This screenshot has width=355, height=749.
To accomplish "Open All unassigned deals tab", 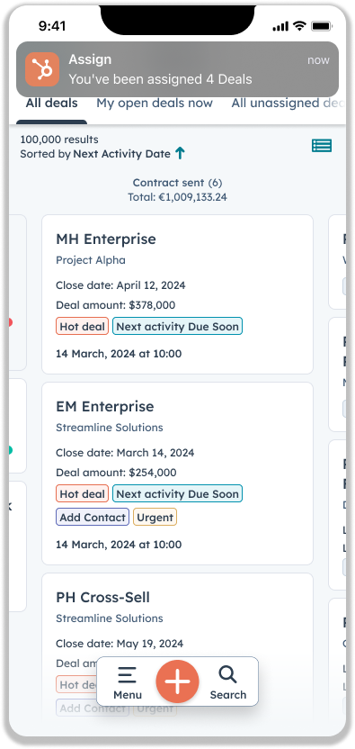I will (x=288, y=104).
